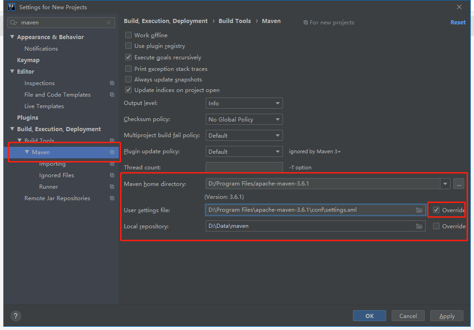
Task: Click the search magnifier icon in settings
Action: click(x=13, y=23)
